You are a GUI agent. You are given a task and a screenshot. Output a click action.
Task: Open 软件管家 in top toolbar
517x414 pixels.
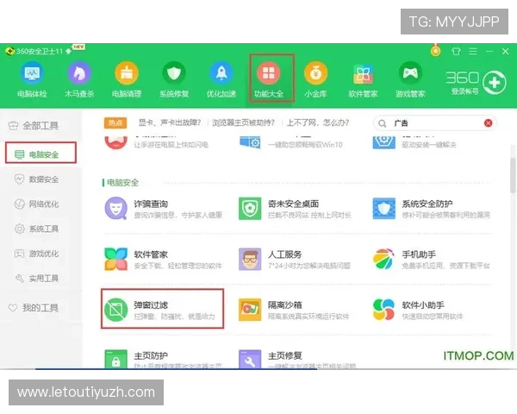(x=363, y=79)
